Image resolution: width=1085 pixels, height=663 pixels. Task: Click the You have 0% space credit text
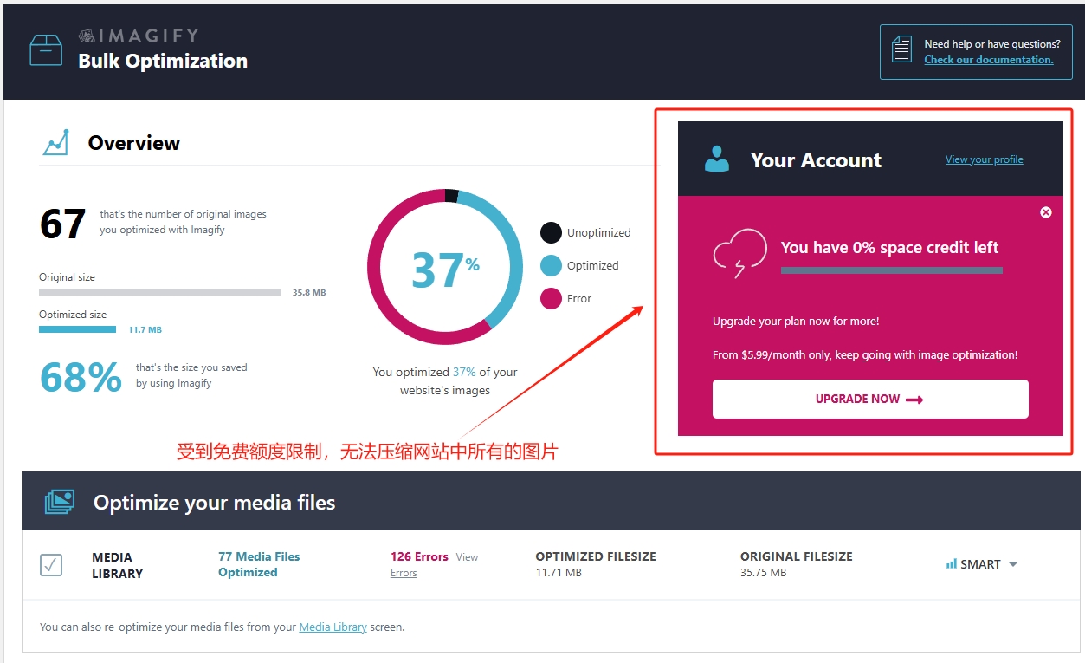[x=889, y=248]
